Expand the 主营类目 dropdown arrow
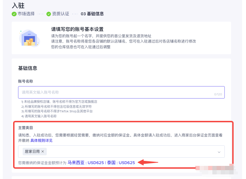Screen dimensions: 246x179 219,152
